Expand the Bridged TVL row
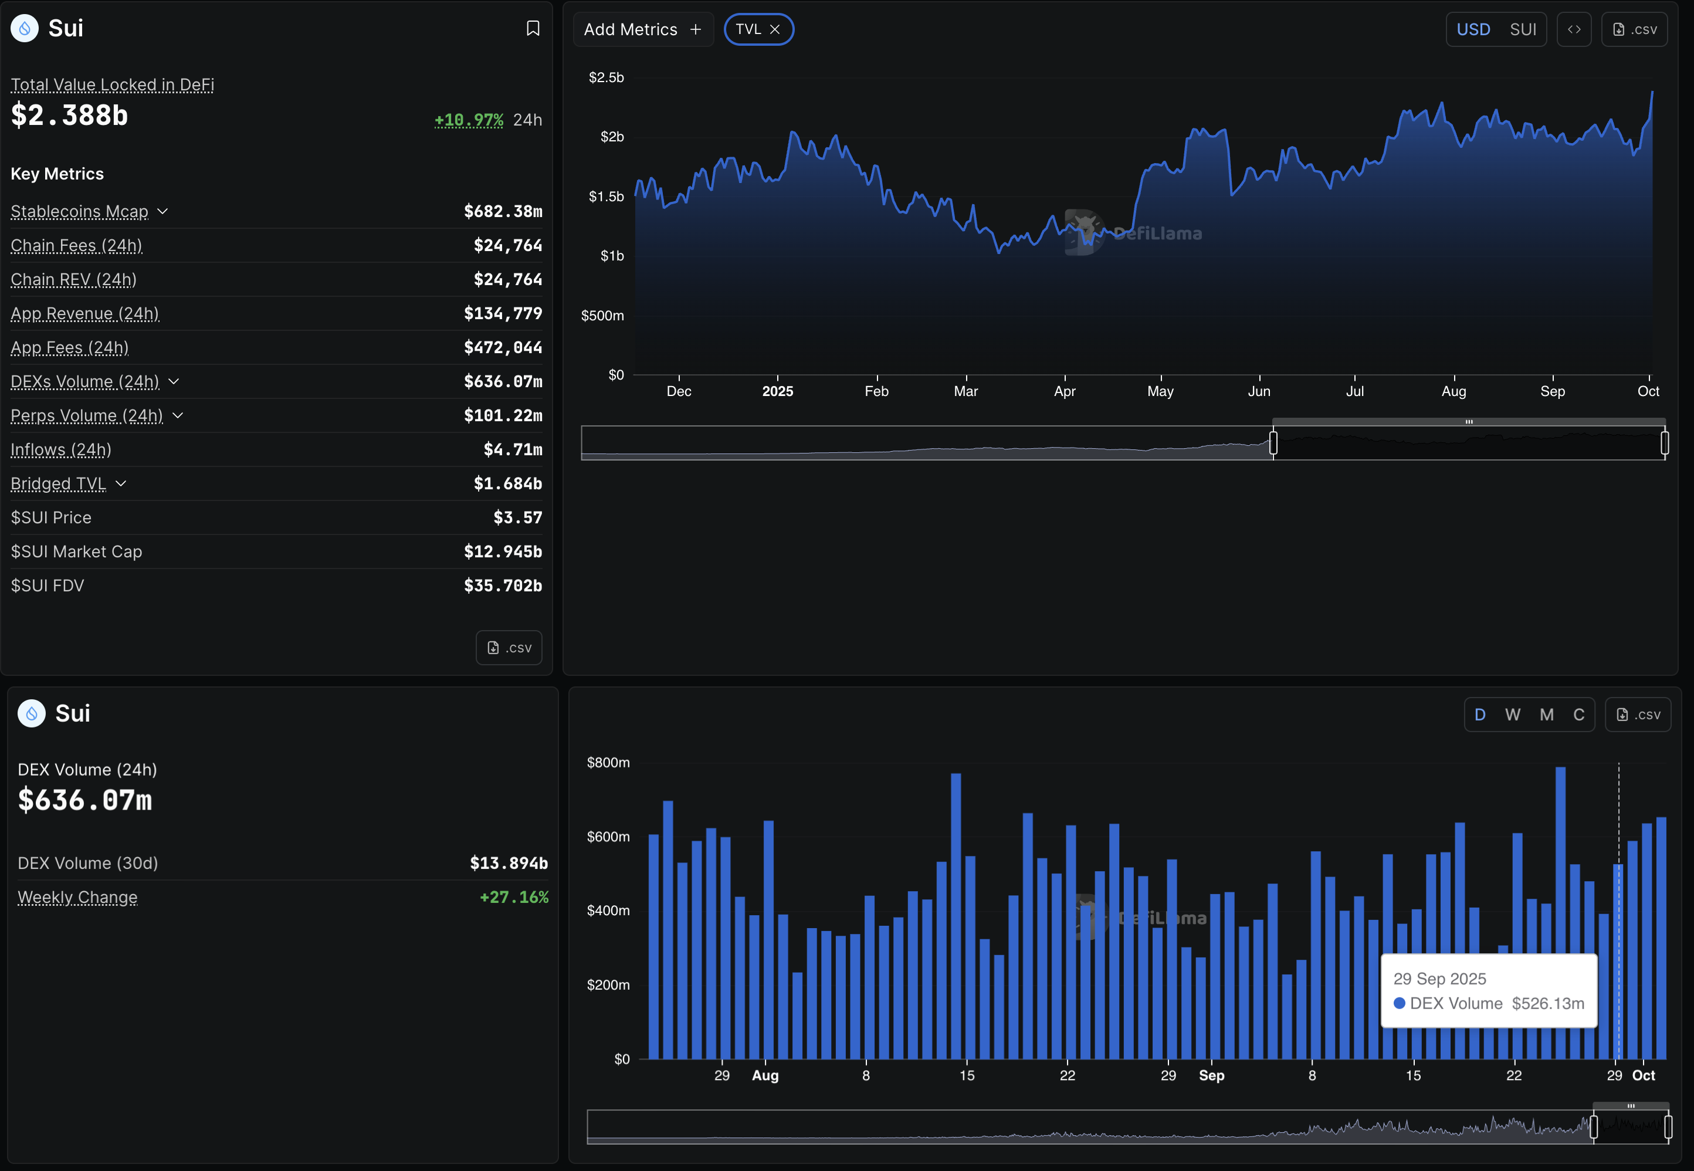The height and width of the screenshot is (1171, 1694). [121, 483]
